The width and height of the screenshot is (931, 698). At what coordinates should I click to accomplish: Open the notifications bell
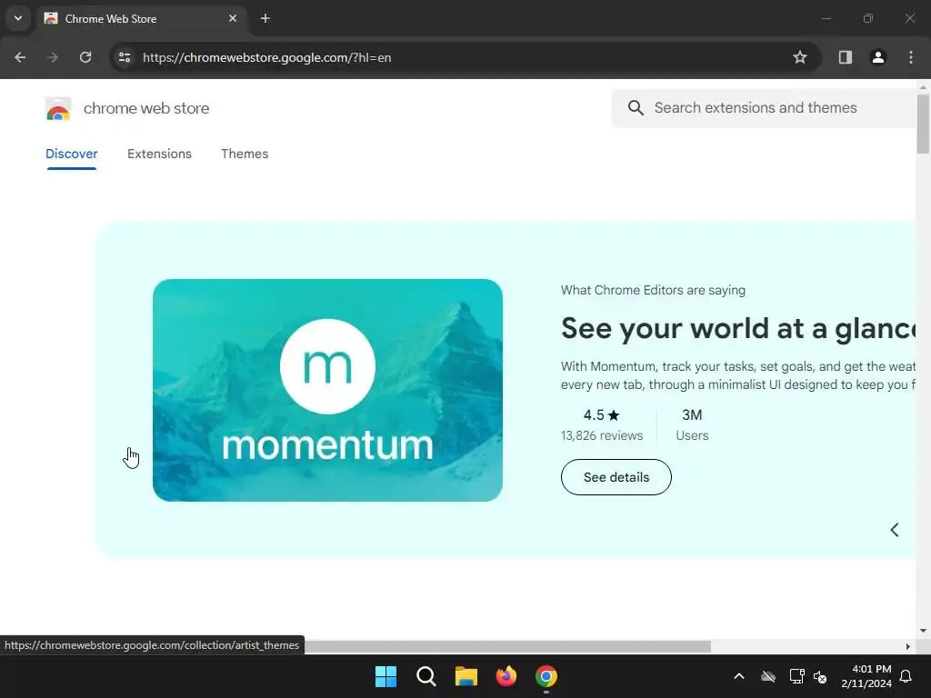906,676
